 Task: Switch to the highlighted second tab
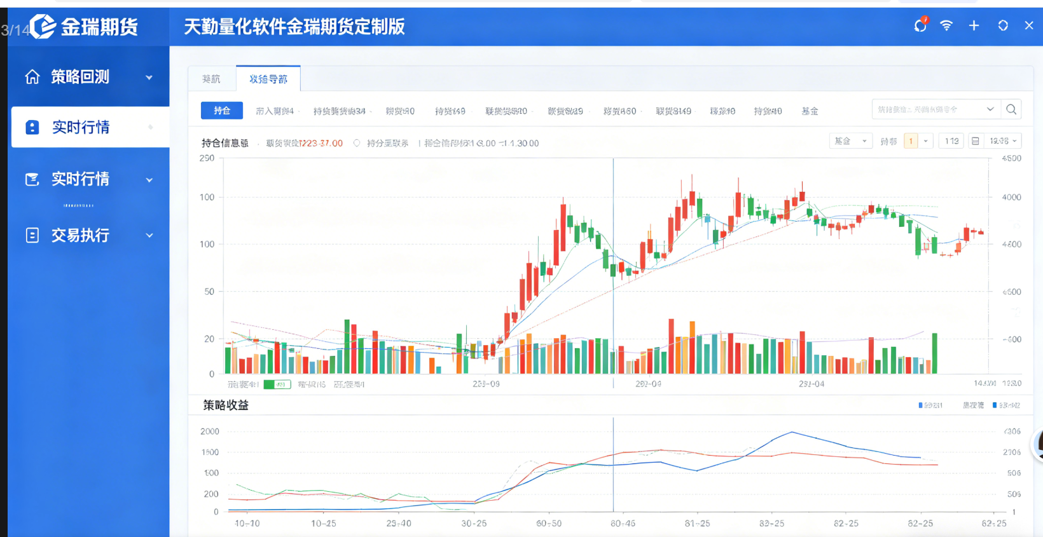[268, 79]
